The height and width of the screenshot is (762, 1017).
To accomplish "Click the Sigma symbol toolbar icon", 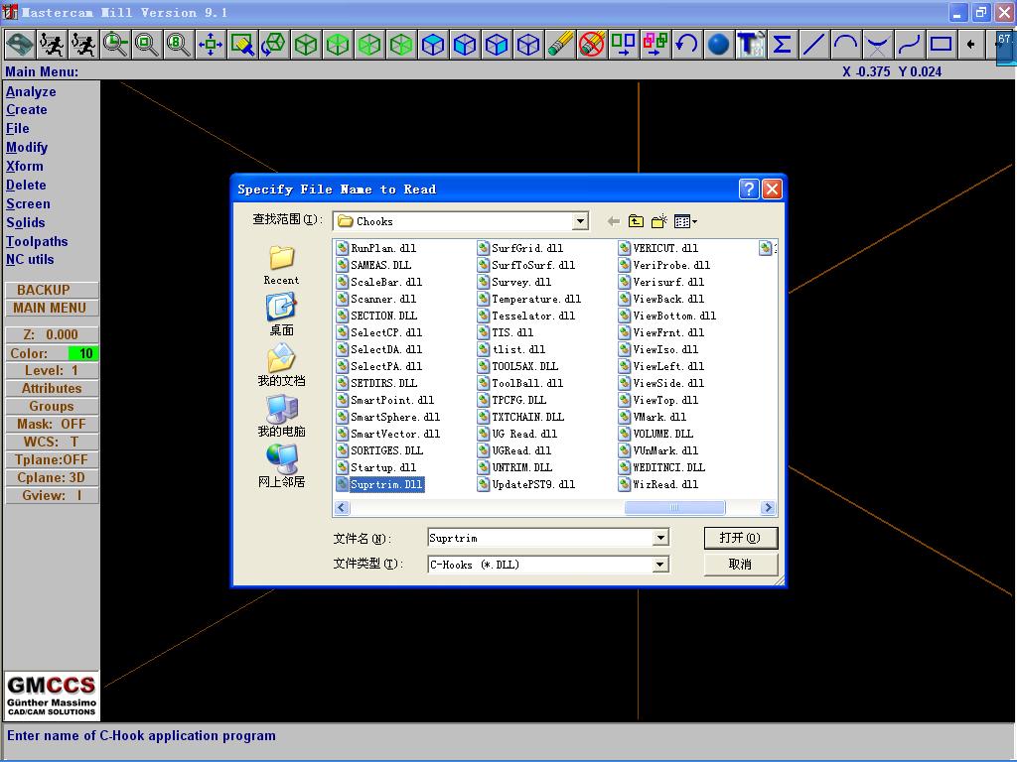I will point(783,44).
